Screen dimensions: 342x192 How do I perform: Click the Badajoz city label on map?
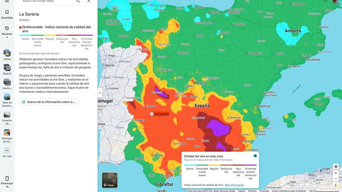click(x=140, y=120)
